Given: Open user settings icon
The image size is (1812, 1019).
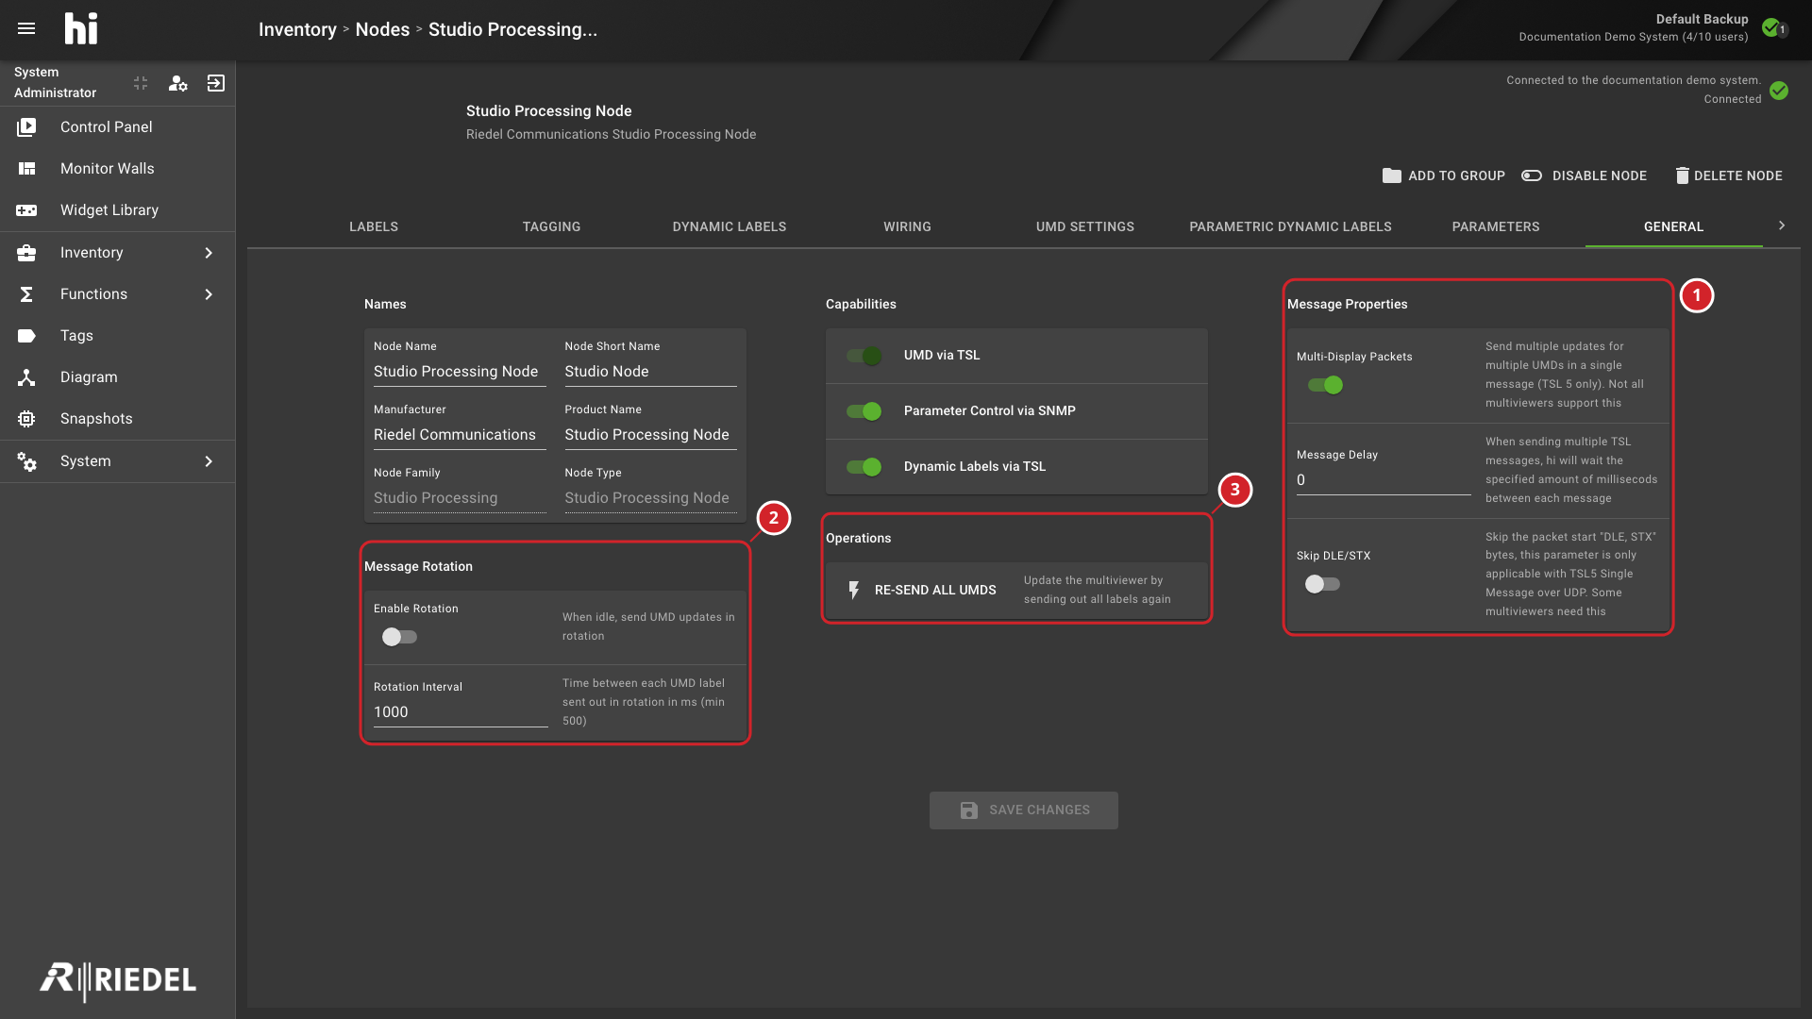Looking at the screenshot, I should 177,83.
